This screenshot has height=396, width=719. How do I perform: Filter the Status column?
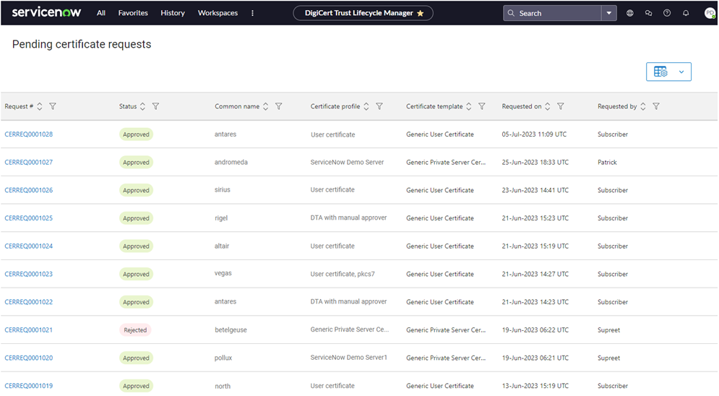(155, 106)
